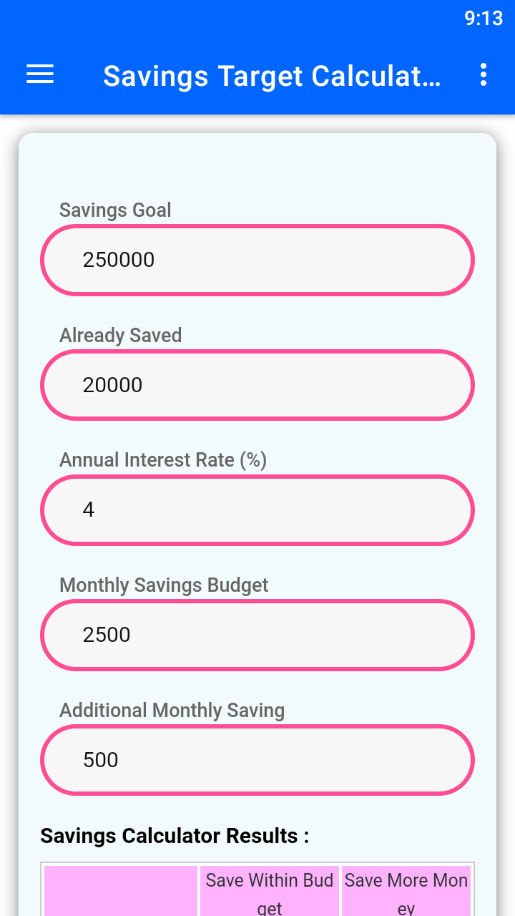This screenshot has width=515, height=916.
Task: Tap the hamburger icon in the blue toolbar
Action: pos(39,74)
